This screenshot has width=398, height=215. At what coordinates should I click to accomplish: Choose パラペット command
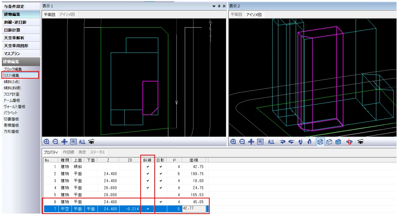pos(10,113)
